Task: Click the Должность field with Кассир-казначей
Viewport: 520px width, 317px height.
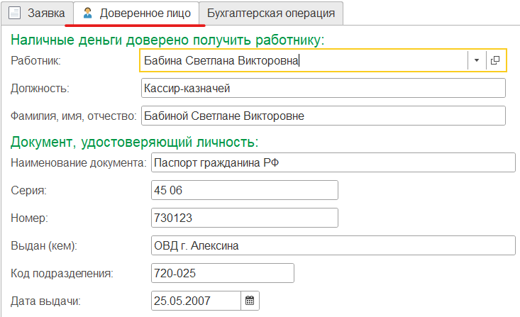Action: click(323, 88)
